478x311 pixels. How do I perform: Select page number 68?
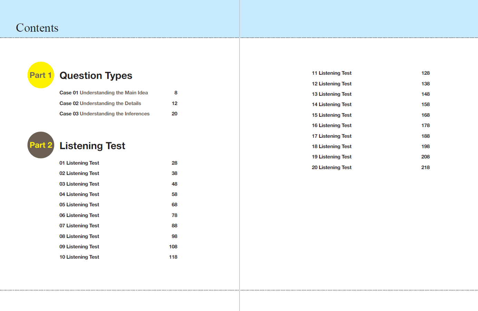(175, 205)
